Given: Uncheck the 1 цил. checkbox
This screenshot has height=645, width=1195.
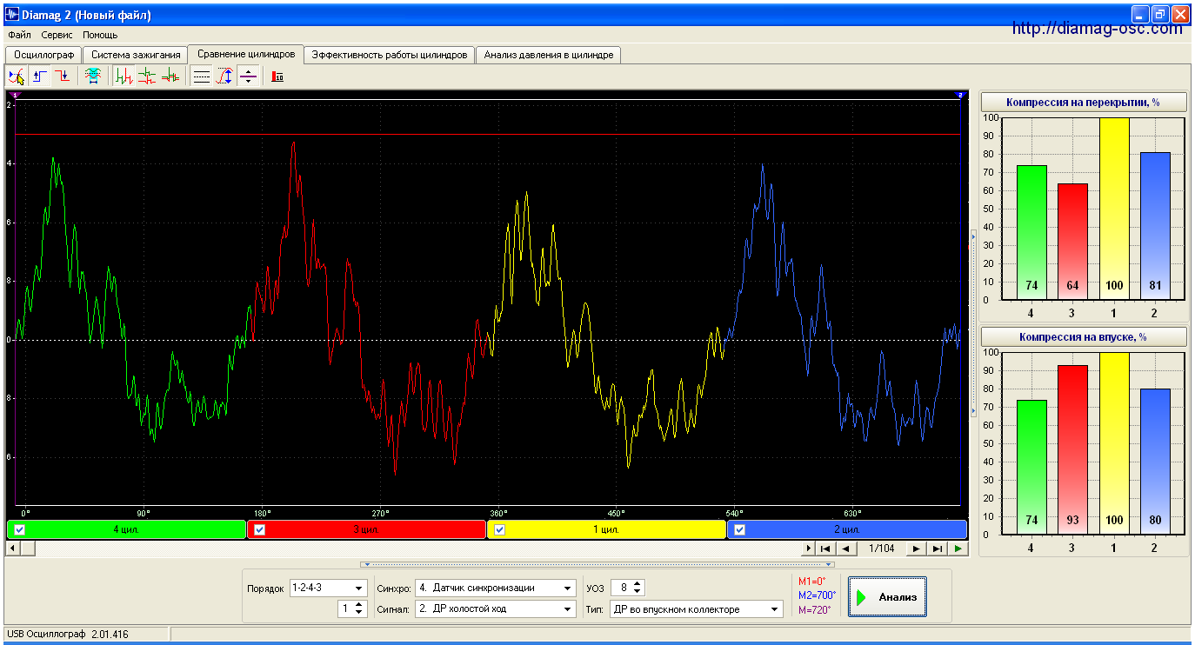Looking at the screenshot, I should [x=499, y=529].
